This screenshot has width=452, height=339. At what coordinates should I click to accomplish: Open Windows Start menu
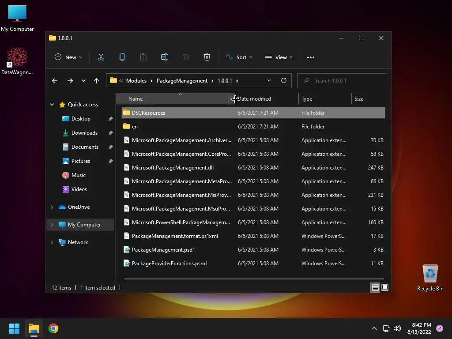[14, 328]
